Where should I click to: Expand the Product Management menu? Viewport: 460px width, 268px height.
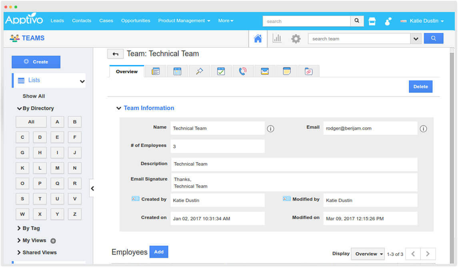[184, 20]
